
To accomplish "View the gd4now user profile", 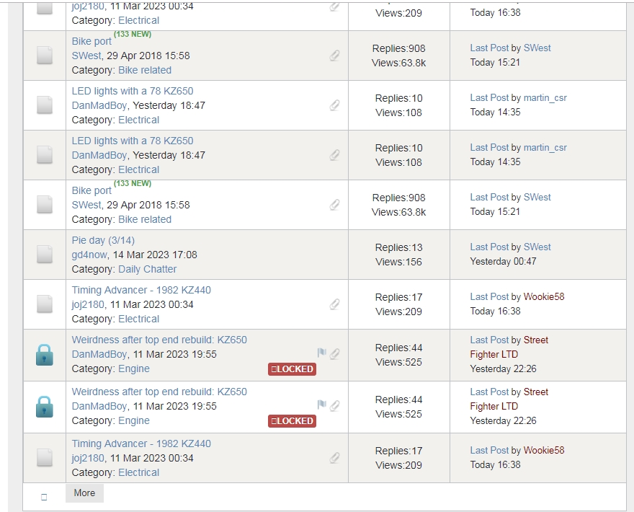I will 88,255.
